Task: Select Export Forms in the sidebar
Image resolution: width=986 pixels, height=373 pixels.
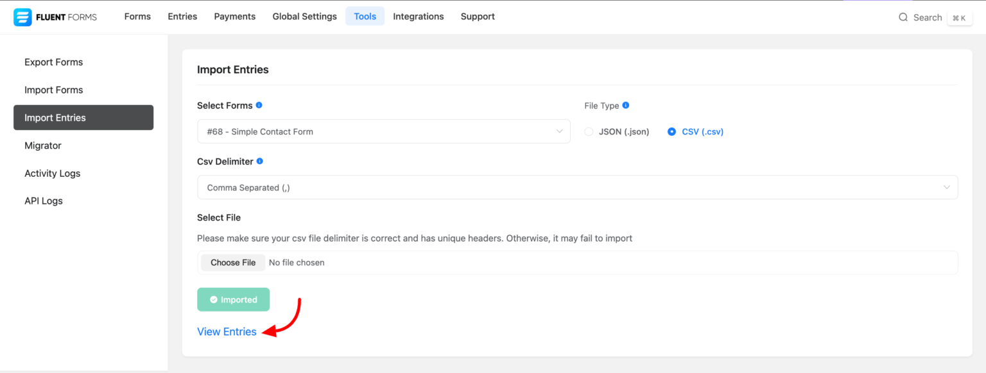Action: [x=53, y=62]
